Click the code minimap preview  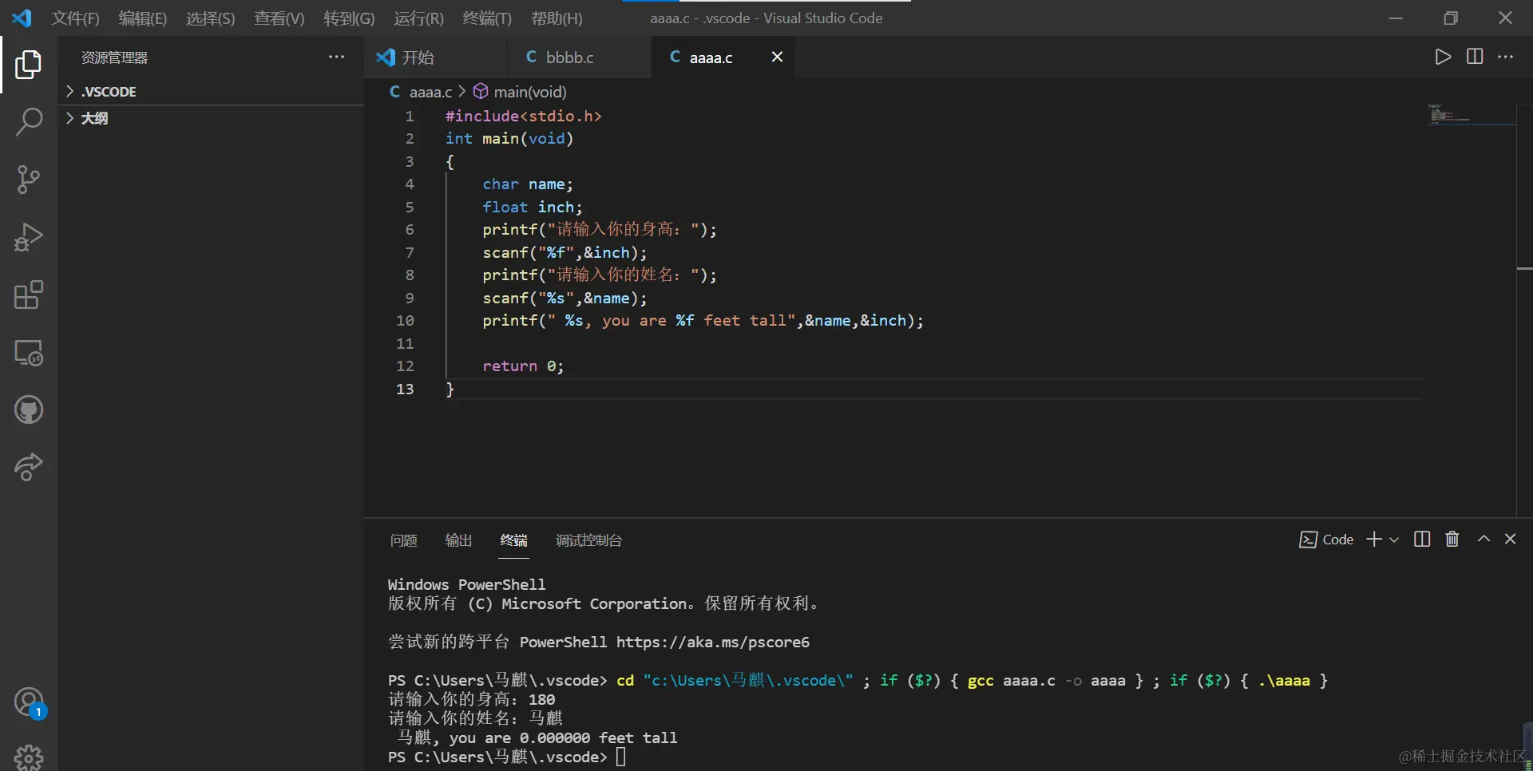tap(1471, 113)
